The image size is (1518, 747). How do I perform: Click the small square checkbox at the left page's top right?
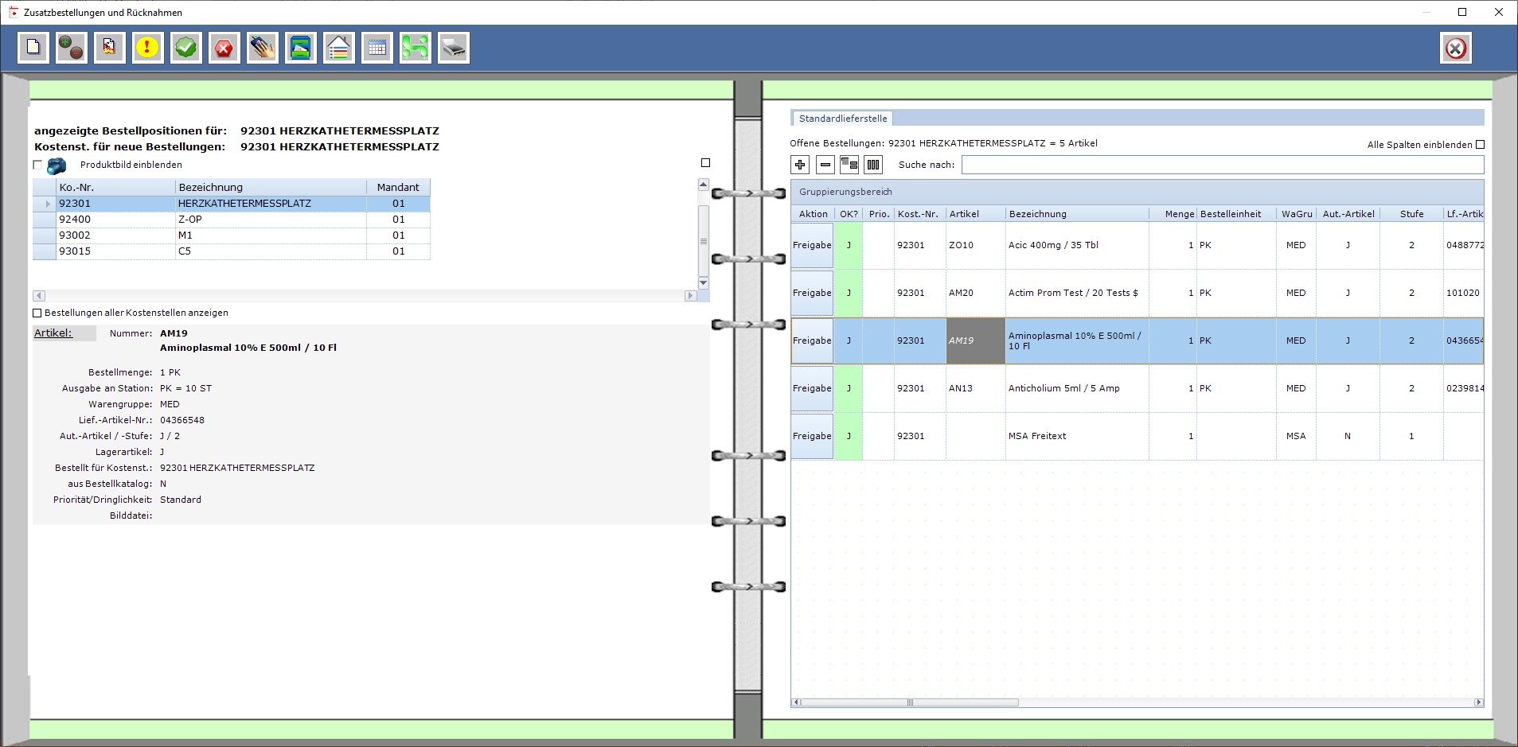705,162
